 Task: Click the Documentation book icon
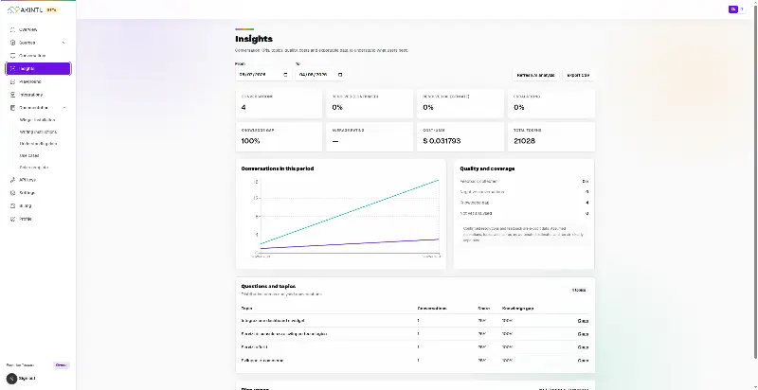pyautogui.click(x=13, y=108)
